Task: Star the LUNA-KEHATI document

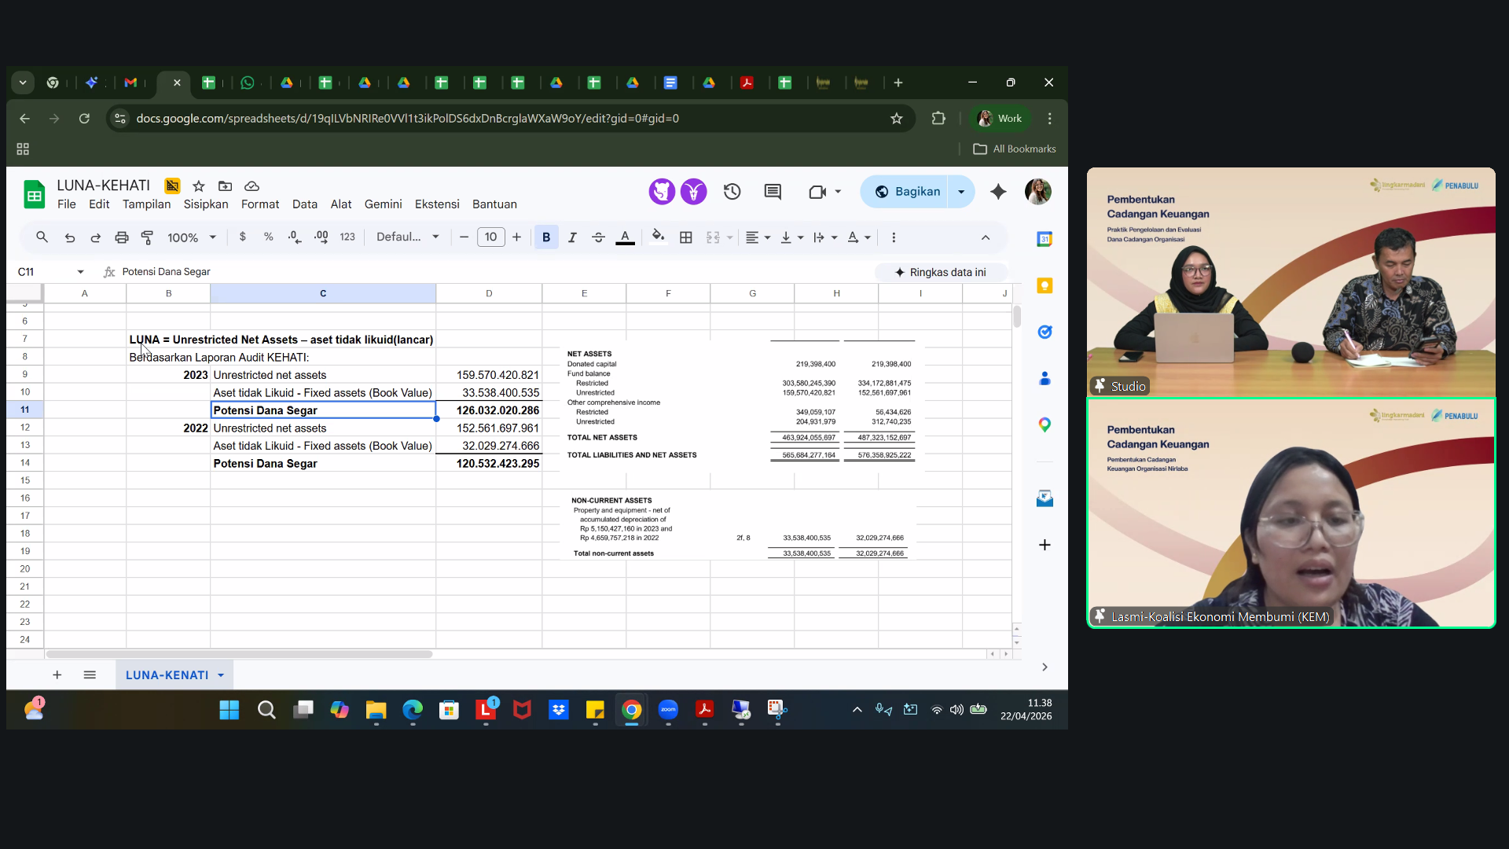Action: coord(199,186)
